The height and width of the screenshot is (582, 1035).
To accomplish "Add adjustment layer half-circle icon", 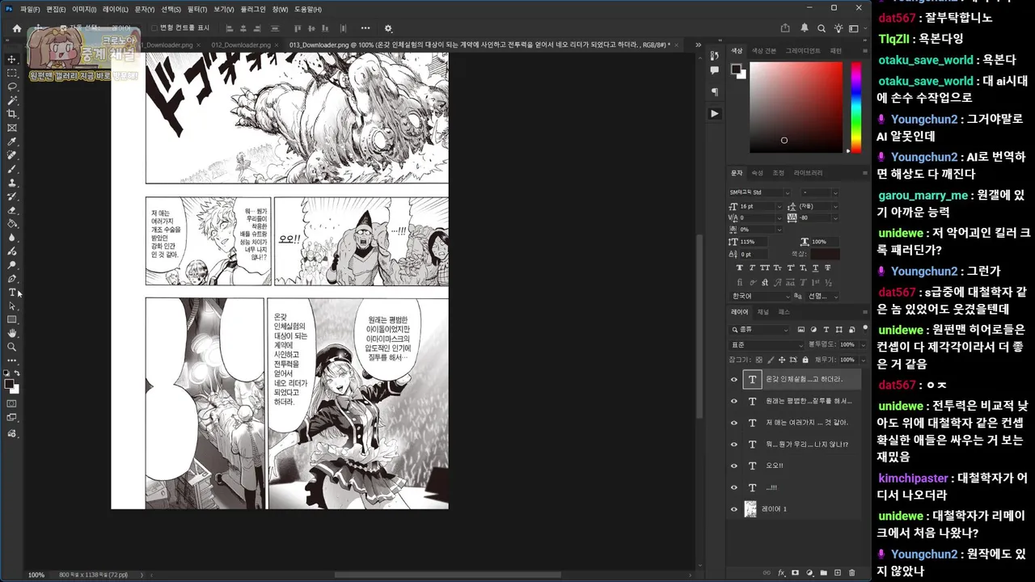I will [809, 572].
